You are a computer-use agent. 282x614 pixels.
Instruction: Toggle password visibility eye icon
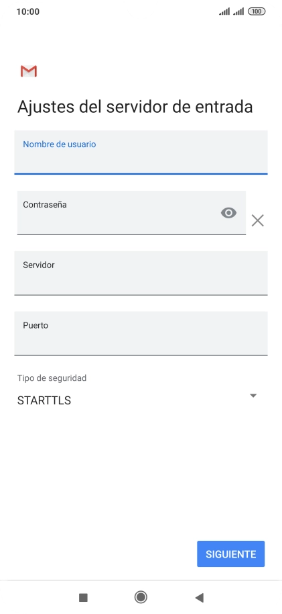pos(229,213)
